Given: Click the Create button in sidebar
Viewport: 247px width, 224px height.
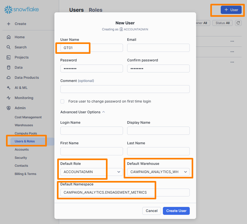Looking at the screenshot, I should (17, 24).
